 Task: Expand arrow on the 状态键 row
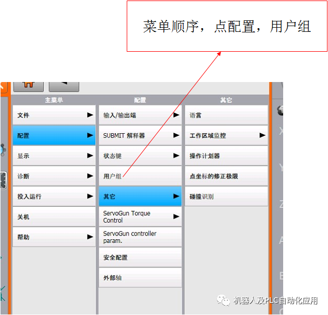click(x=176, y=156)
